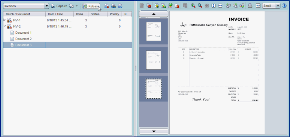
Task: Expand the INV-1 batch node
Action: [5, 20]
